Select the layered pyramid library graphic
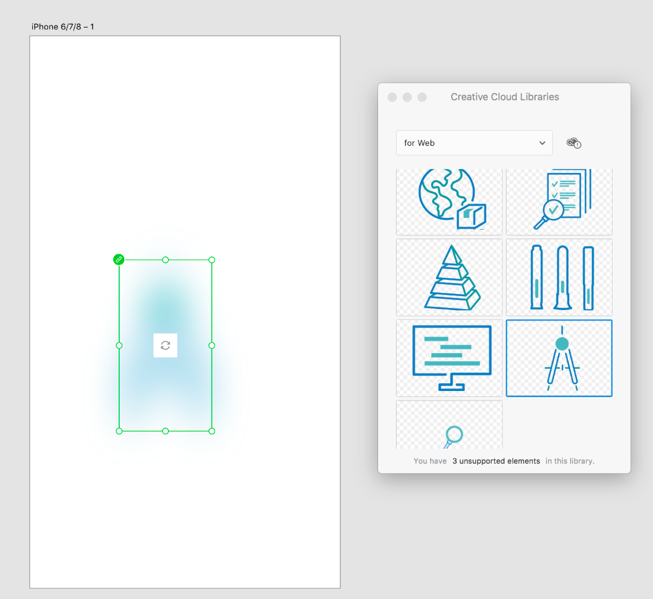 click(450, 277)
